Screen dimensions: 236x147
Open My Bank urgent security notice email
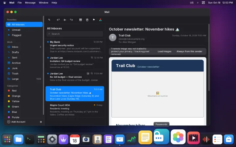[75, 47]
